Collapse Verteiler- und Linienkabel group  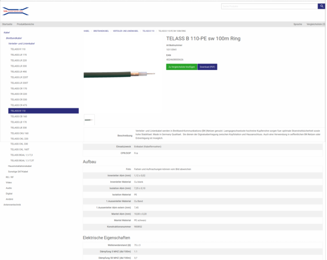click(x=21, y=44)
